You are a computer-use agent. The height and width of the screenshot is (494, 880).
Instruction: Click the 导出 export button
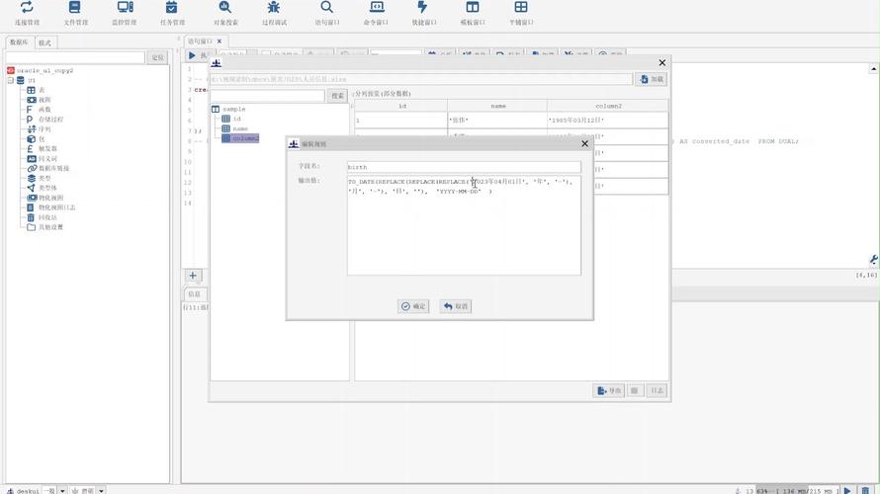point(608,390)
